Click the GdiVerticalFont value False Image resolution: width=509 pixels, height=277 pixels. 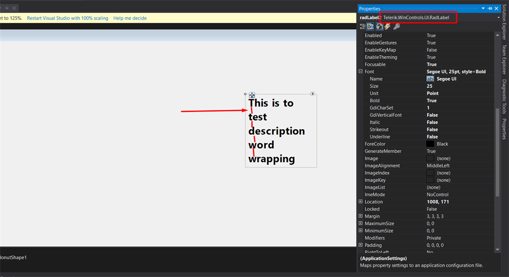tap(432, 115)
